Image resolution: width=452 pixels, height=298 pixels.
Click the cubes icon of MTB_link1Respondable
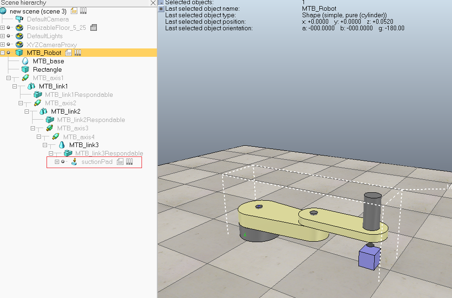pos(38,95)
